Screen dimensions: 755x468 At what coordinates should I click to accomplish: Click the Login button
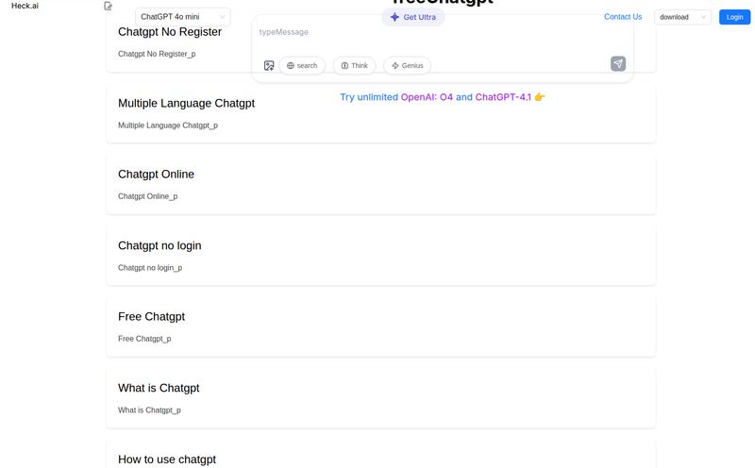tap(734, 17)
